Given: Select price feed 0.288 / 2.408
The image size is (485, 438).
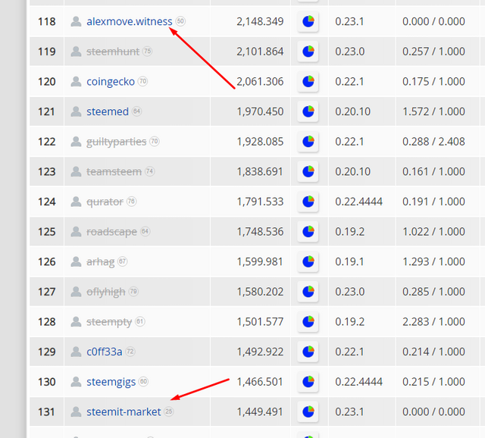Looking at the screenshot, I should pyautogui.click(x=433, y=142).
